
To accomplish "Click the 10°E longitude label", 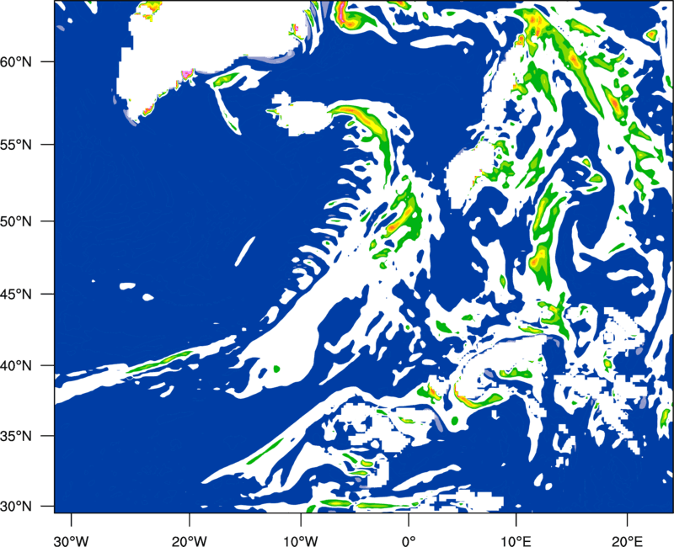I will [516, 540].
